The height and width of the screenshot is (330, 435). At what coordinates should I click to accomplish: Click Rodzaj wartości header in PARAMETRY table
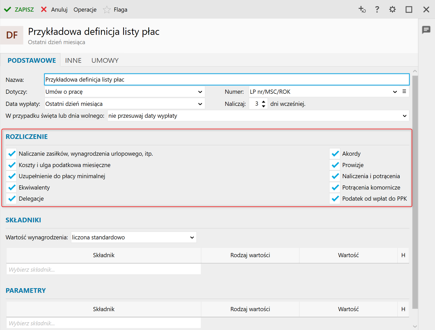click(250, 309)
